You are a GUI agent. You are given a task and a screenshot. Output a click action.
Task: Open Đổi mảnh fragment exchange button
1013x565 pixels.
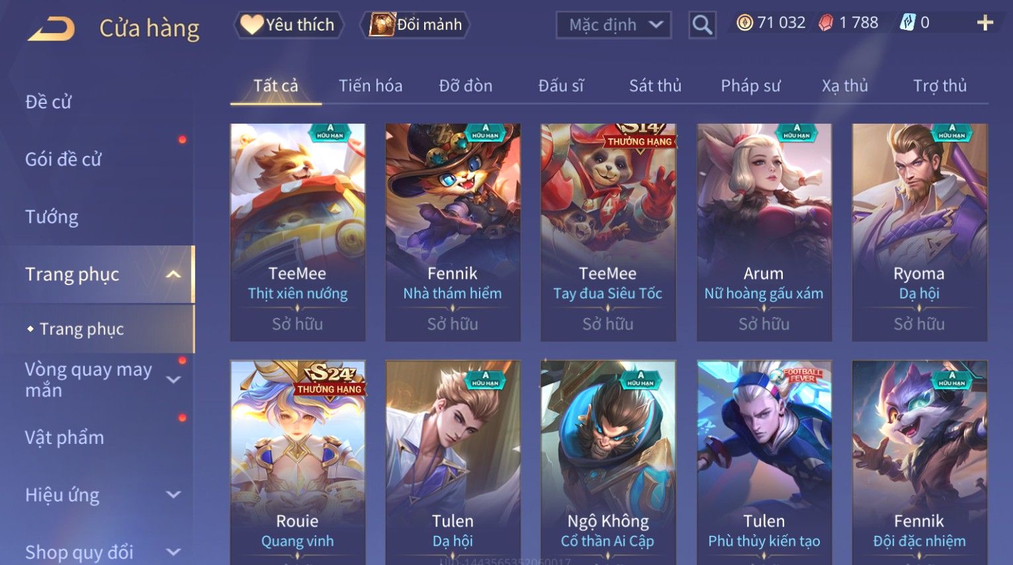click(x=416, y=25)
